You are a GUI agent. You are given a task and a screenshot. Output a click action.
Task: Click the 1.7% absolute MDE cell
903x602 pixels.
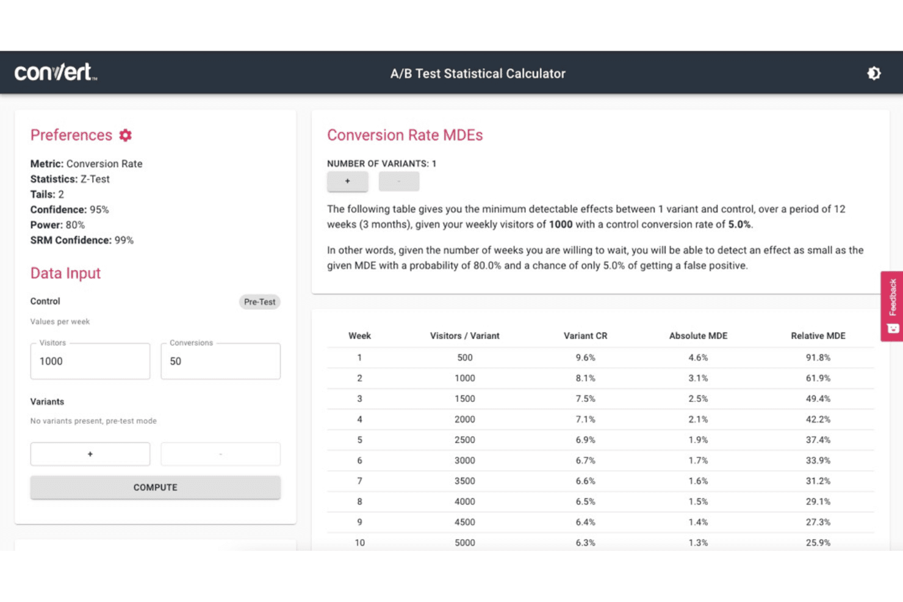pos(698,460)
